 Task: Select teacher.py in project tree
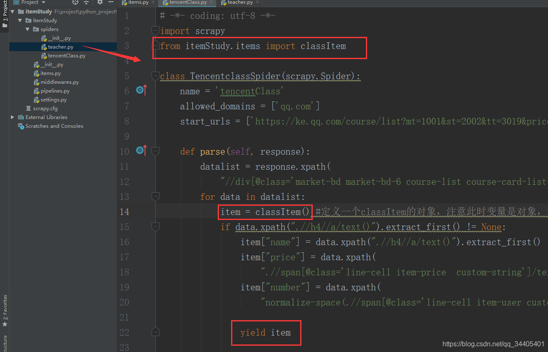coord(61,47)
